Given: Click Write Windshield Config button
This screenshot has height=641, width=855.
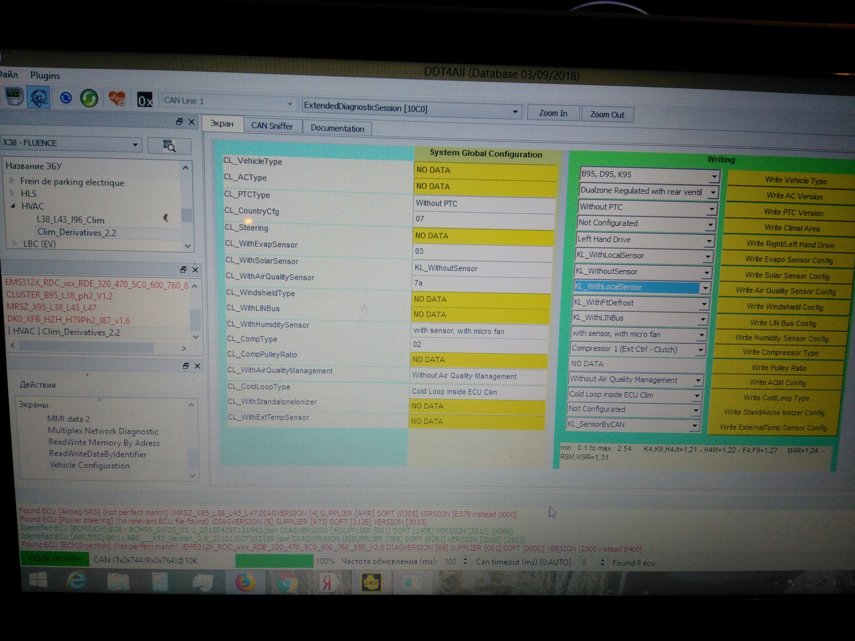Looking at the screenshot, I should (x=785, y=307).
